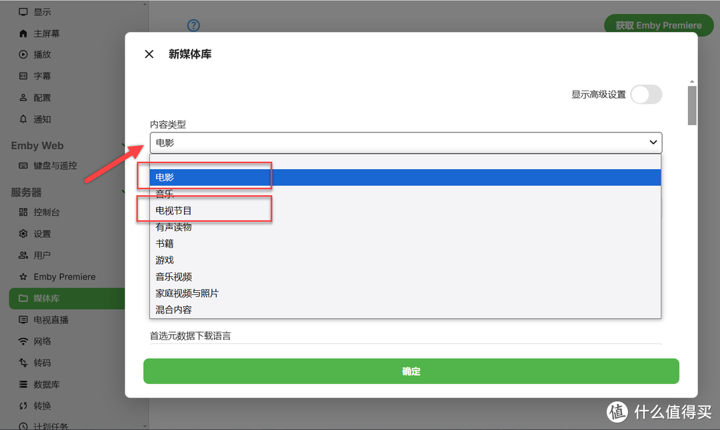Click the users icon beside 用户
Image resolution: width=720 pixels, height=430 pixels.
pyautogui.click(x=23, y=256)
